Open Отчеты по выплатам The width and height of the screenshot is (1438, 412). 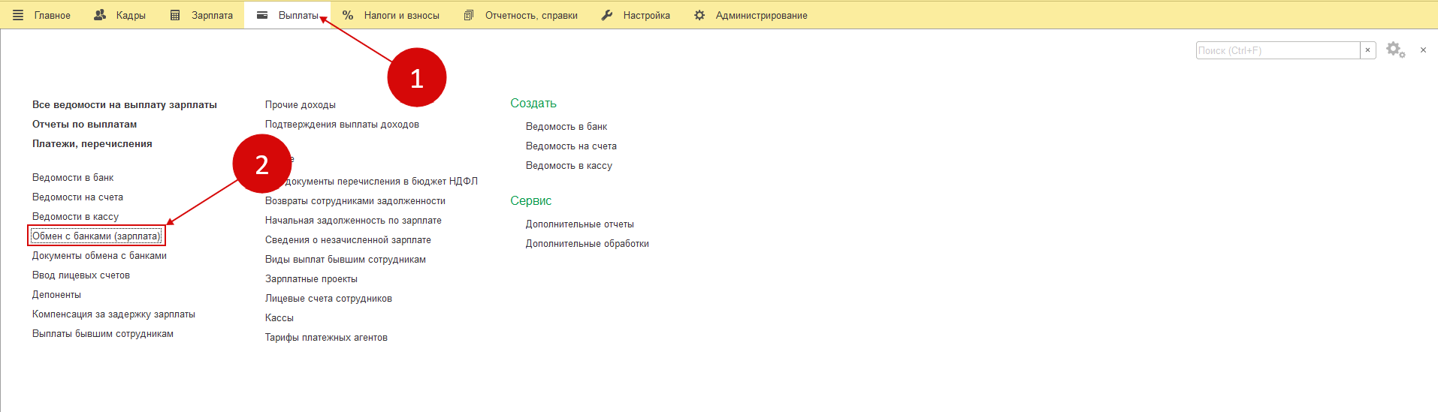(84, 125)
